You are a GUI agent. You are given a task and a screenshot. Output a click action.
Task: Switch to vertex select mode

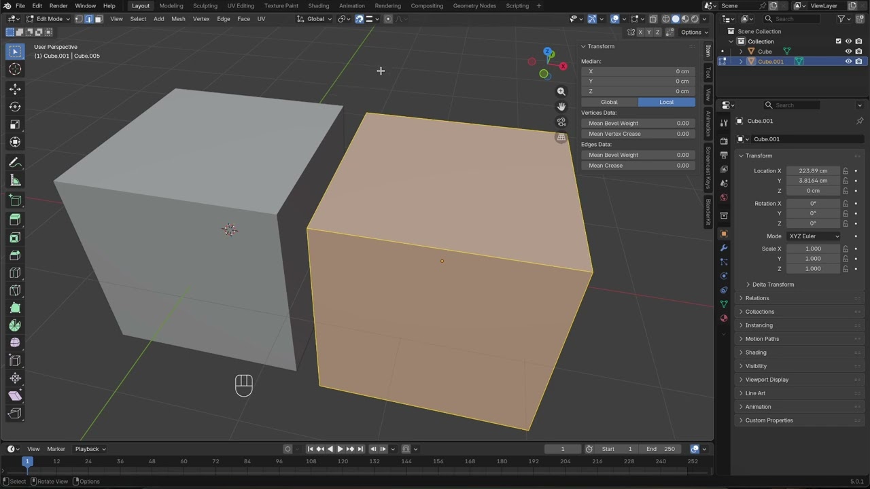point(79,19)
